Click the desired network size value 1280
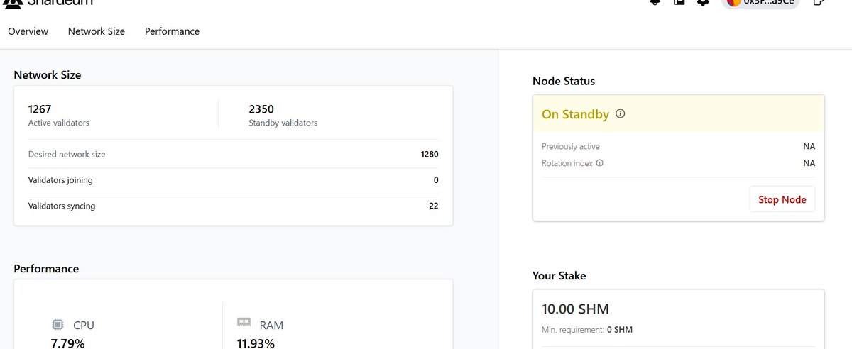This screenshot has height=349, width=852. pos(430,154)
